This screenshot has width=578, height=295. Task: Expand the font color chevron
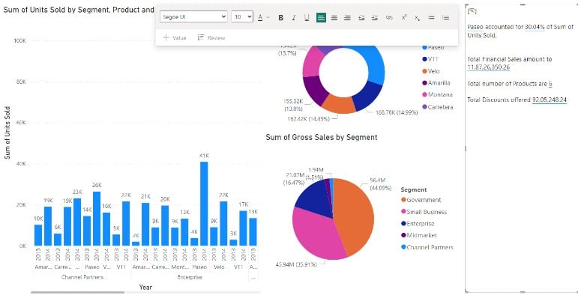pyautogui.click(x=268, y=17)
